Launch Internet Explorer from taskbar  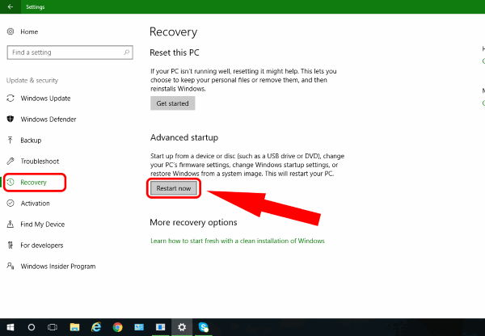click(96, 327)
